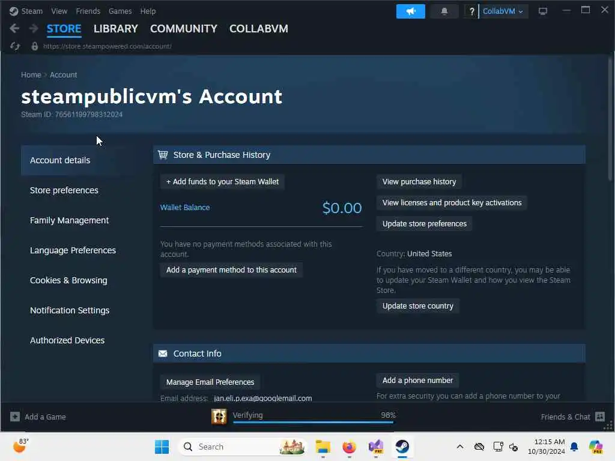Click Add funds to your Steam Wallet
Image resolution: width=615 pixels, height=461 pixels.
[x=222, y=181]
